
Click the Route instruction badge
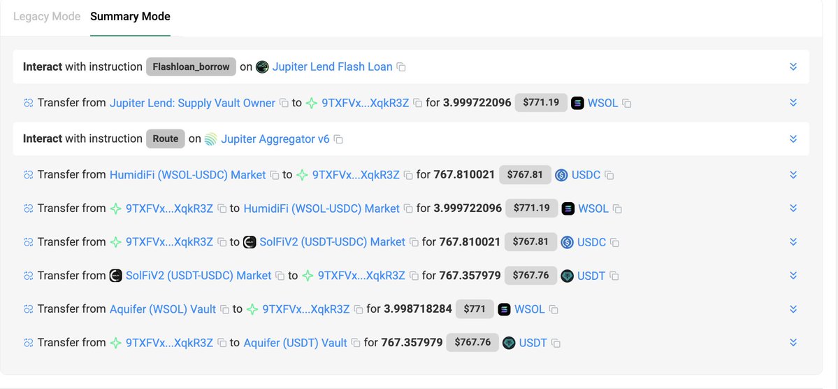[x=166, y=139]
